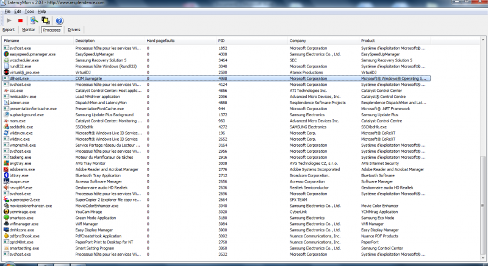Stop monitoring with the red stop button
Viewport: 488px width, 266px height.
(x=21, y=21)
